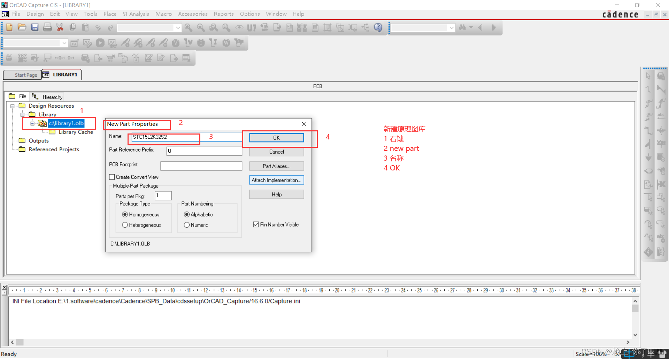Click Attach Implementation button
The image size is (669, 359).
pyautogui.click(x=276, y=180)
